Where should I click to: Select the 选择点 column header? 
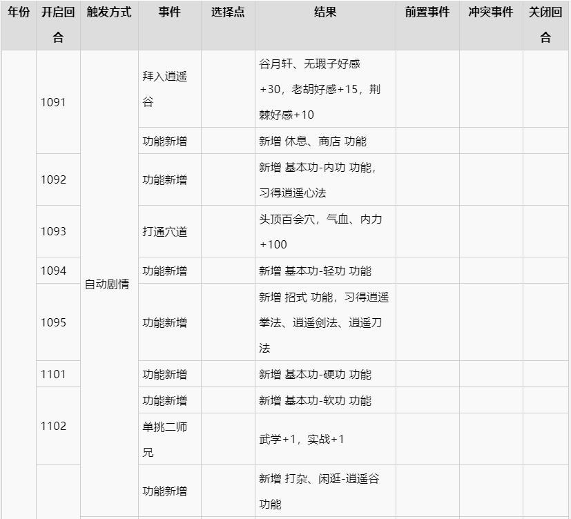228,12
